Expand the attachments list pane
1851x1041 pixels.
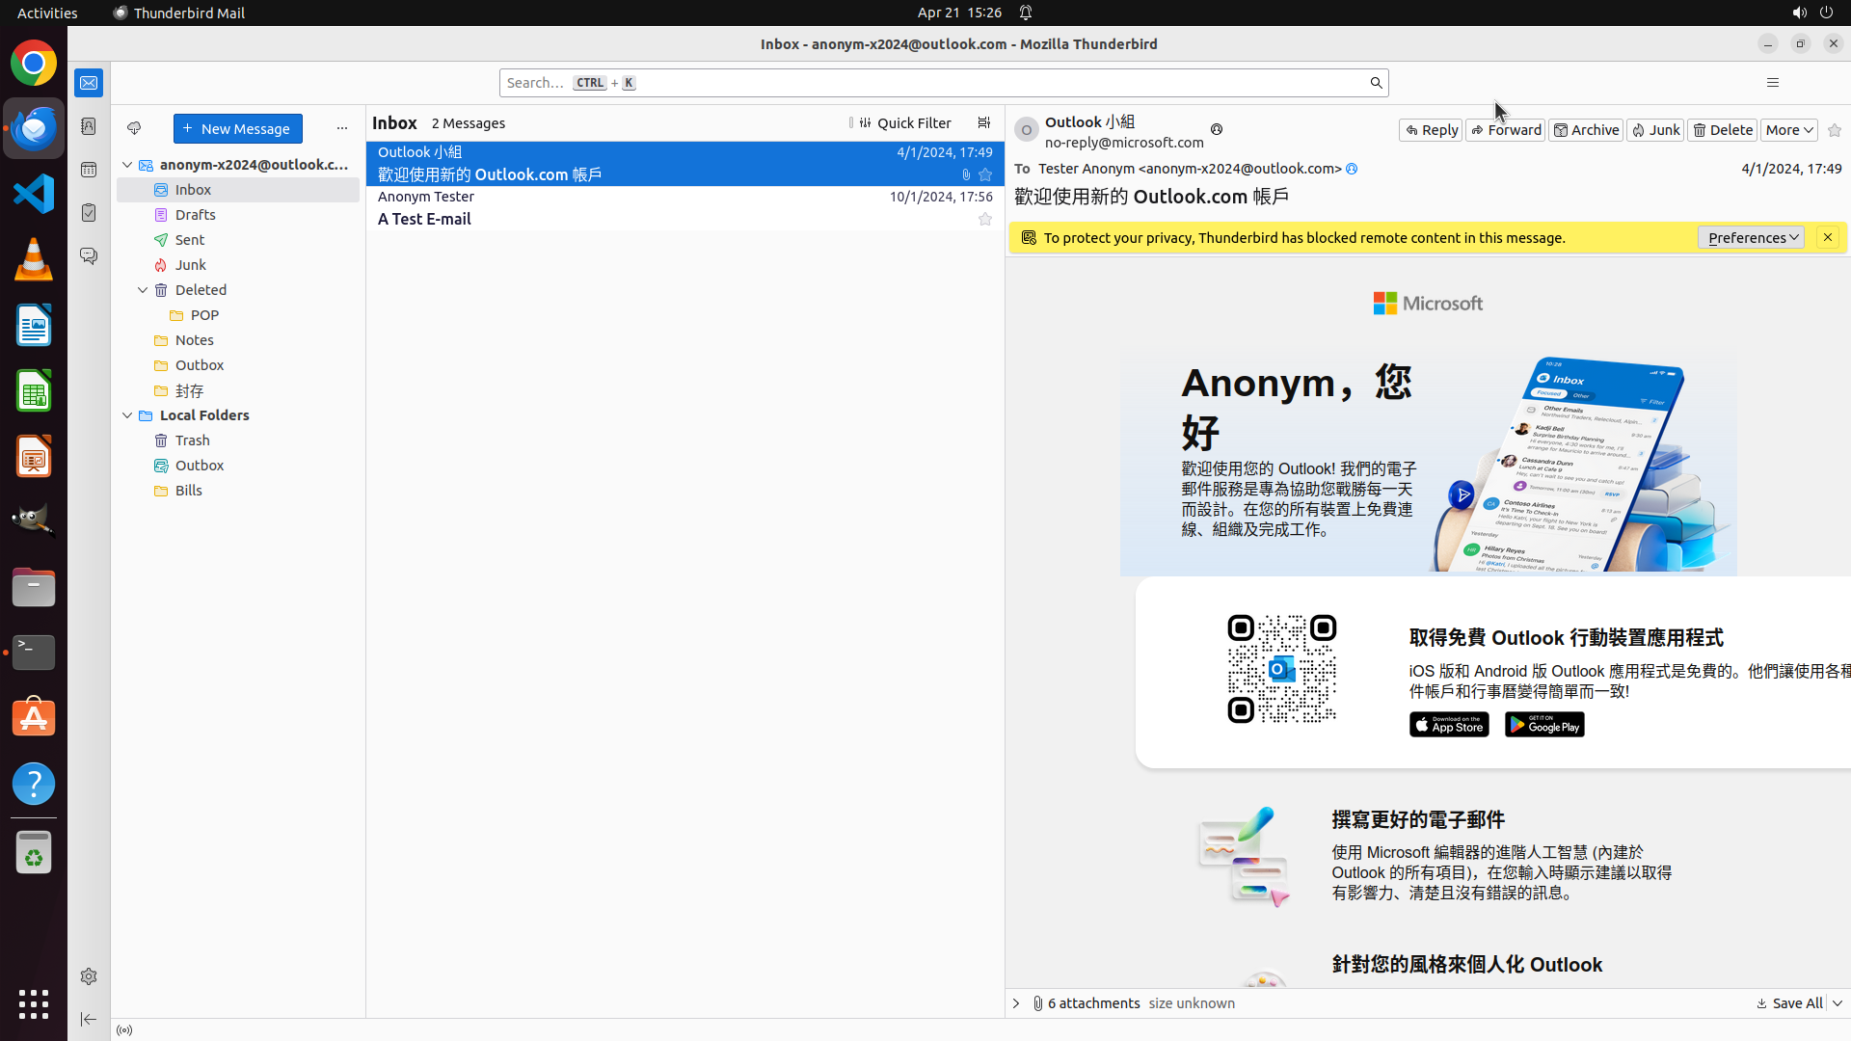(1016, 1003)
